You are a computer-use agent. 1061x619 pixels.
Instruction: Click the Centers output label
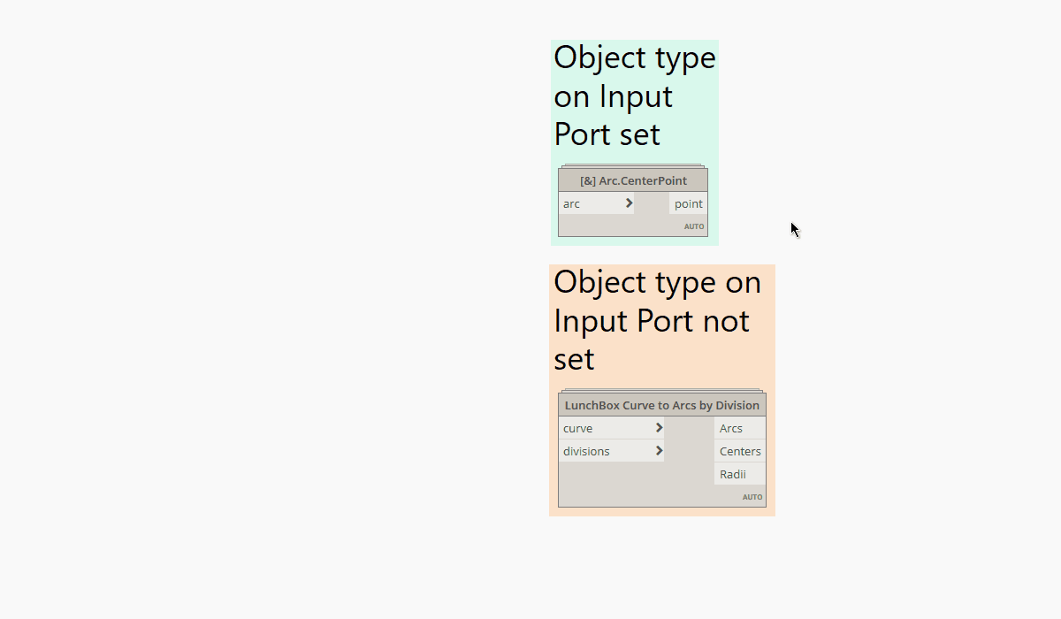[x=740, y=451]
